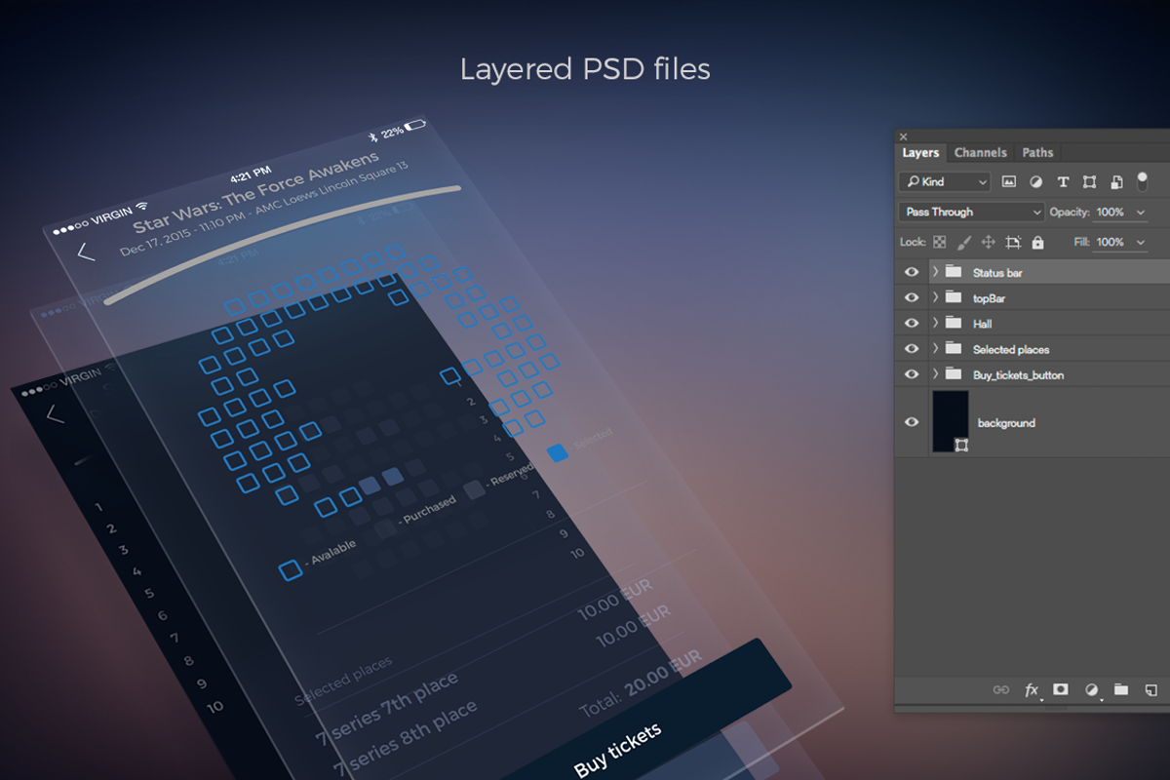Click the Opacity 100% value field

coord(1111,212)
